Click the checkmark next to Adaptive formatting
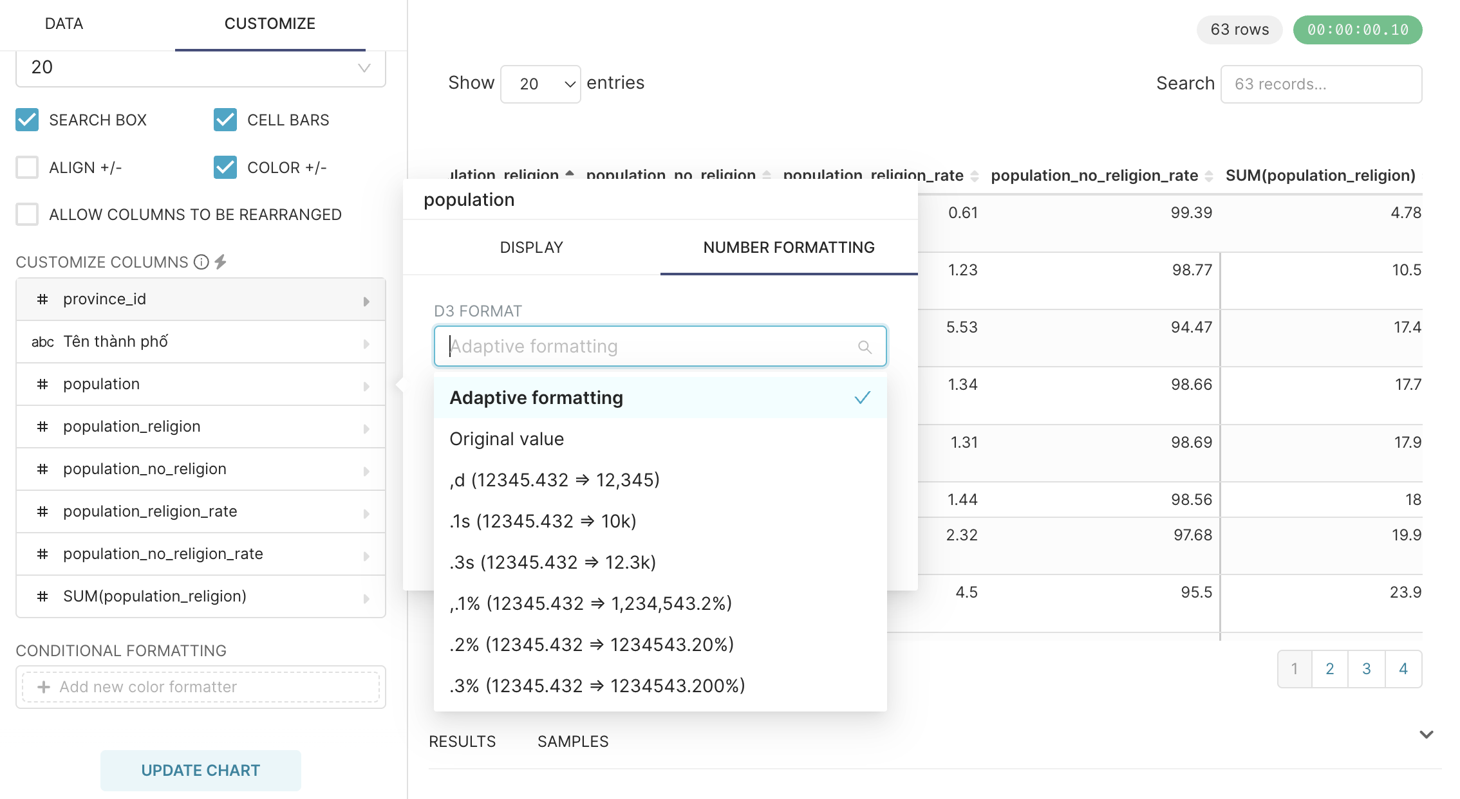This screenshot has width=1460, height=799. pyautogui.click(x=861, y=398)
